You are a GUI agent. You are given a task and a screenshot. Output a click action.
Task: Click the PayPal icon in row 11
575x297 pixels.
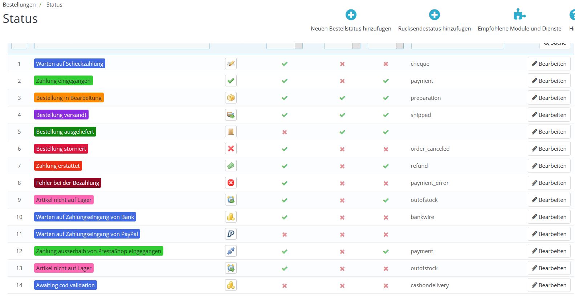pyautogui.click(x=231, y=234)
